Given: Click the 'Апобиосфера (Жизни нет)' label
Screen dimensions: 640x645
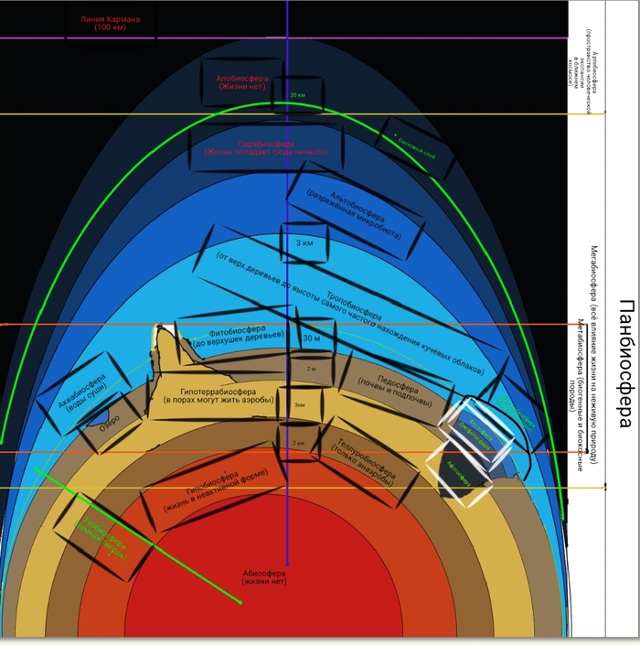Looking at the screenshot, I should point(242,82).
